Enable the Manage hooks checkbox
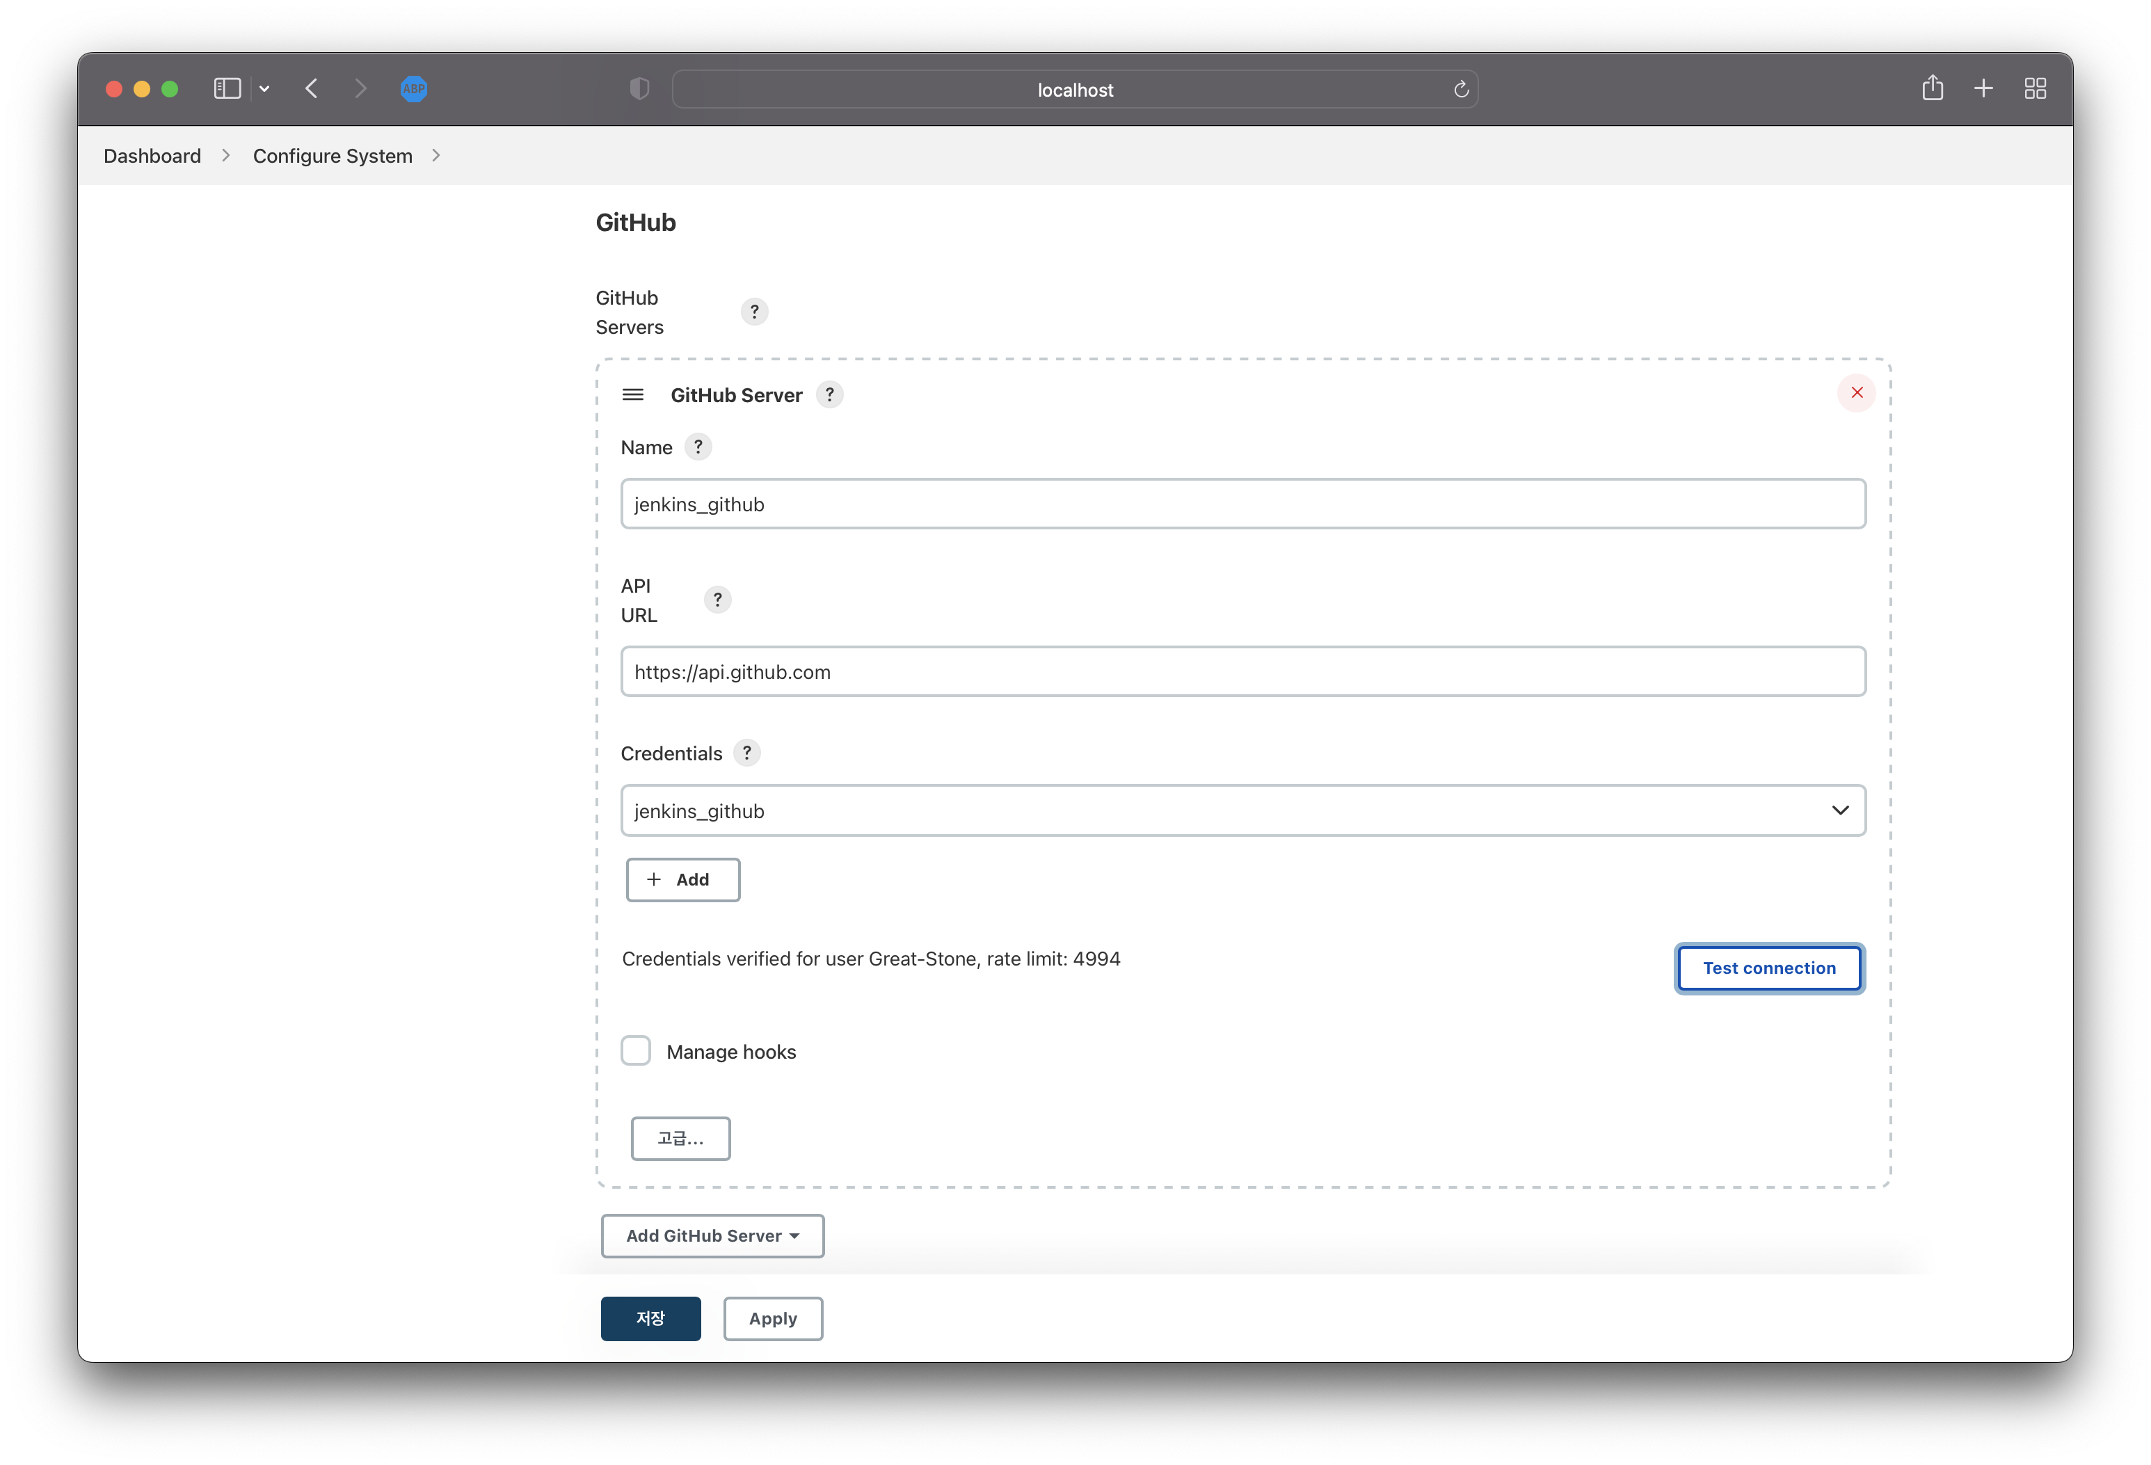The image size is (2151, 1465). 636,1051
